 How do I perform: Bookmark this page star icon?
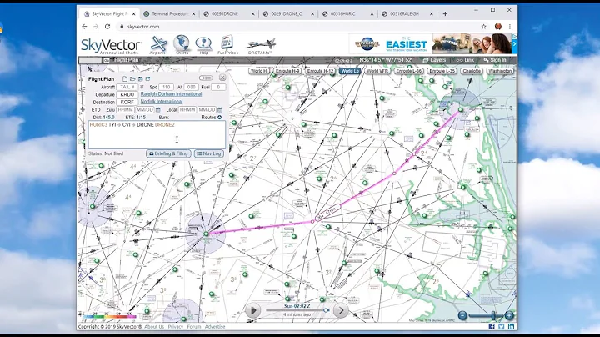[x=483, y=27]
